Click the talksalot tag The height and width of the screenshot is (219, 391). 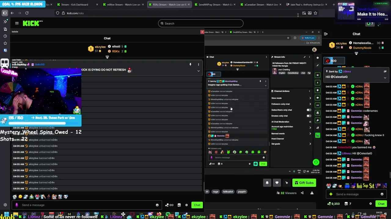228,192
